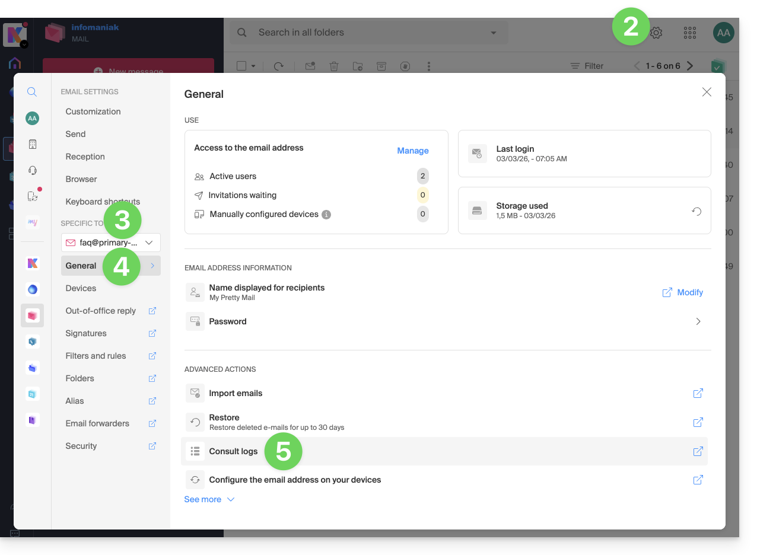Open the faq@primary email address dropdown
The image size is (757, 555).
point(110,243)
